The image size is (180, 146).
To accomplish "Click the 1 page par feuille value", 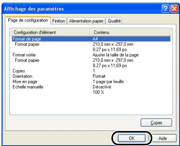I will click(108, 81).
